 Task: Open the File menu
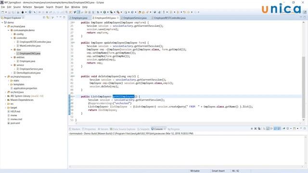pyautogui.click(x=3, y=7)
